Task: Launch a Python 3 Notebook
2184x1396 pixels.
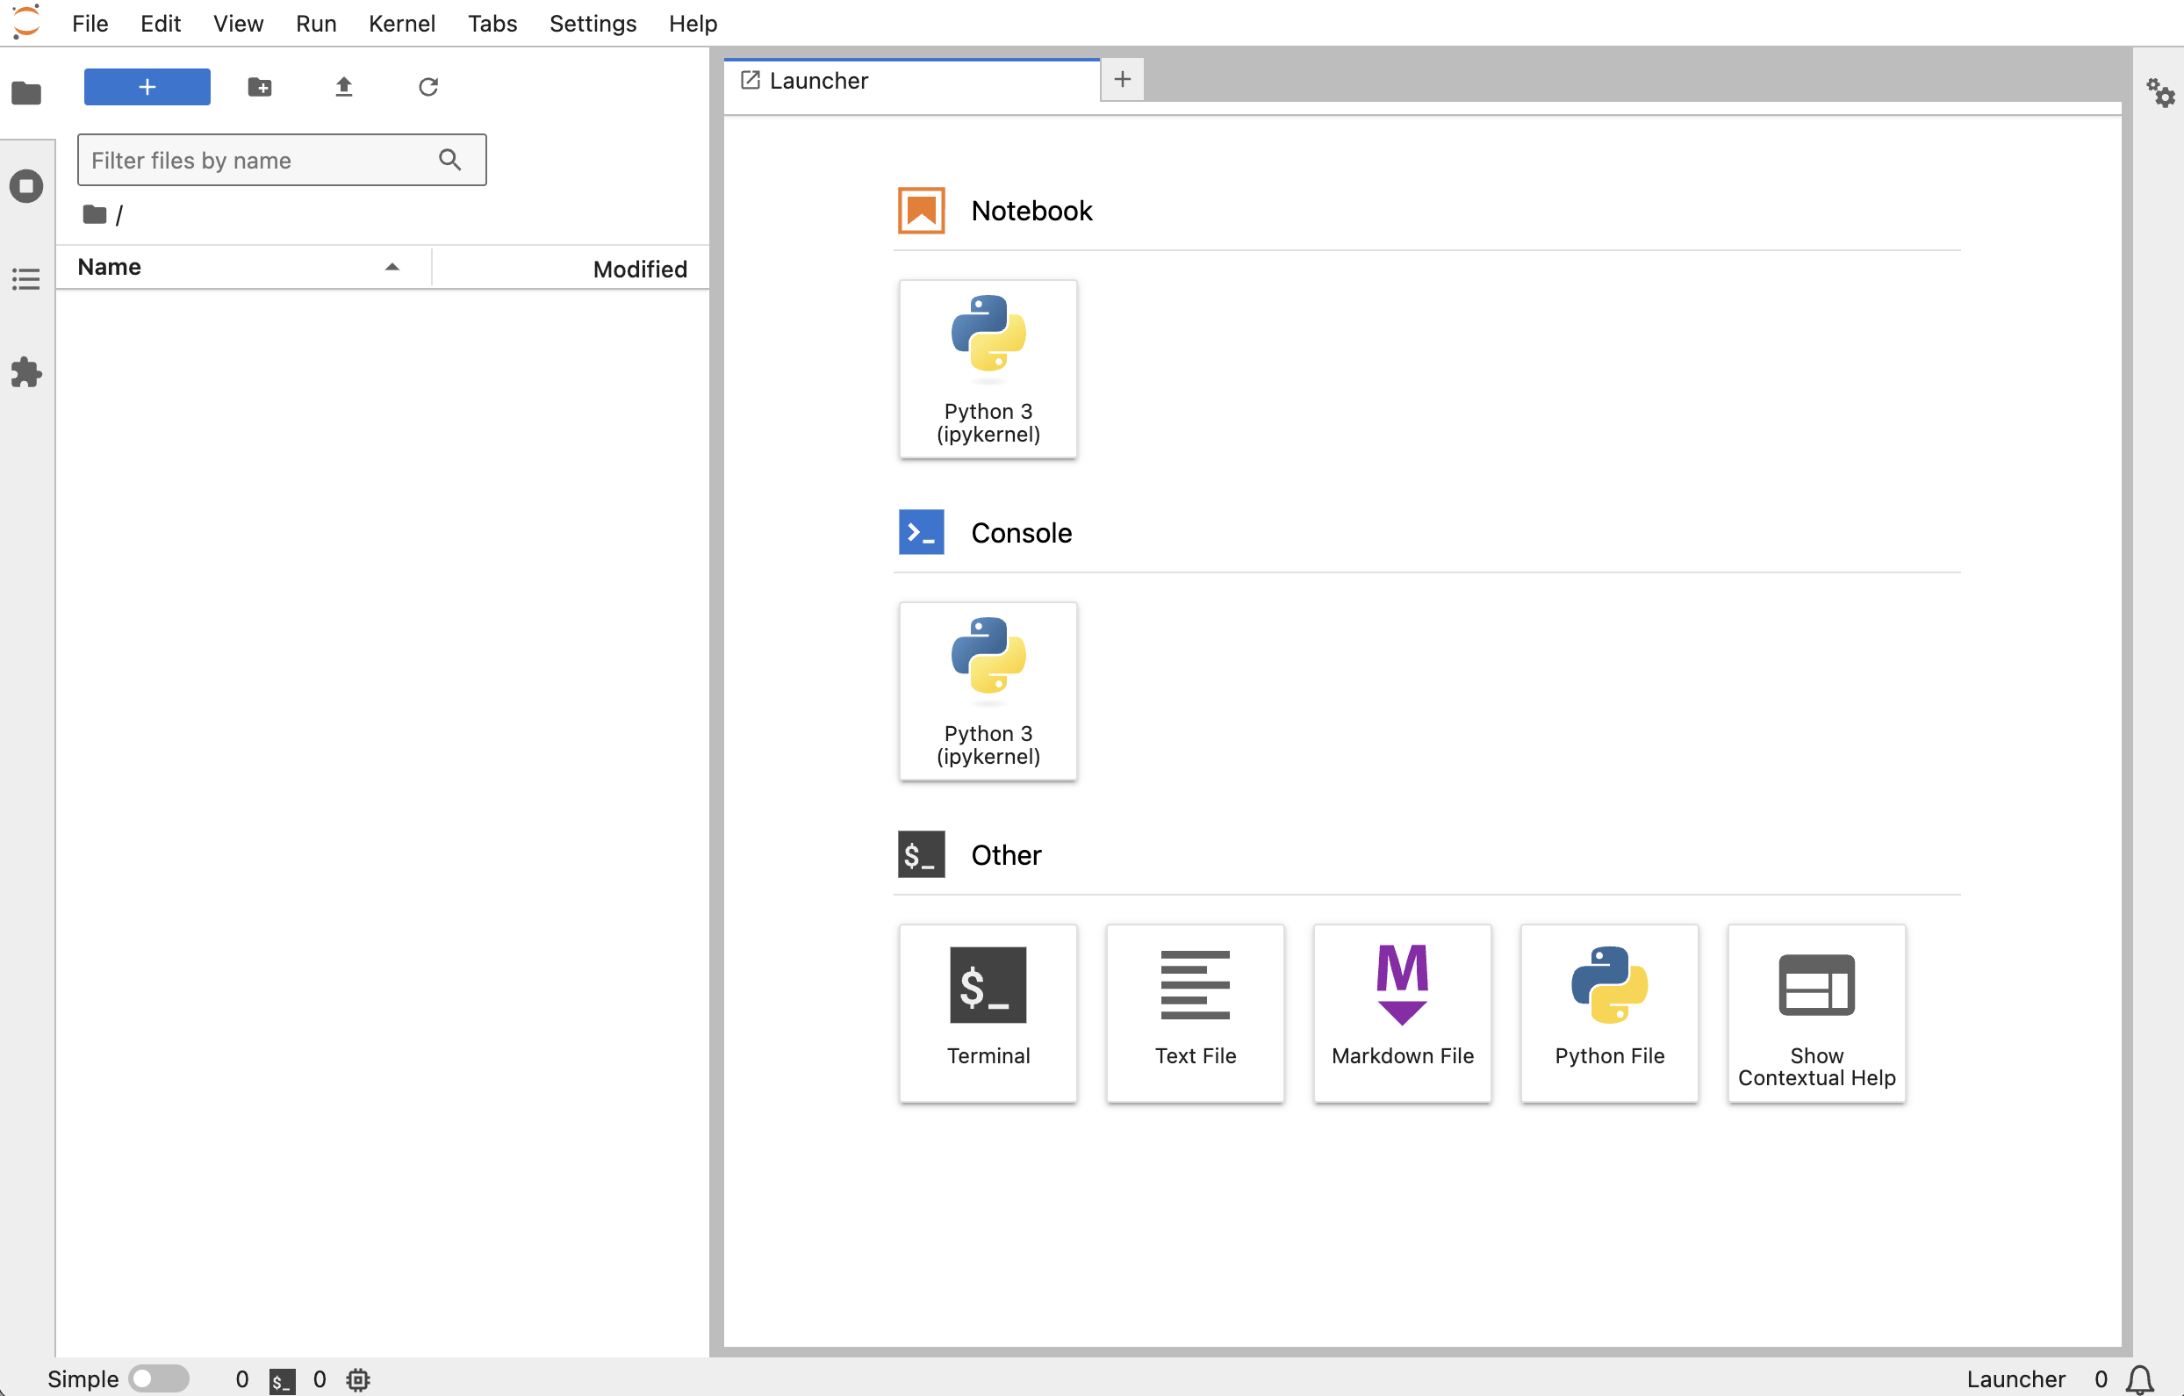Action: pyautogui.click(x=988, y=369)
